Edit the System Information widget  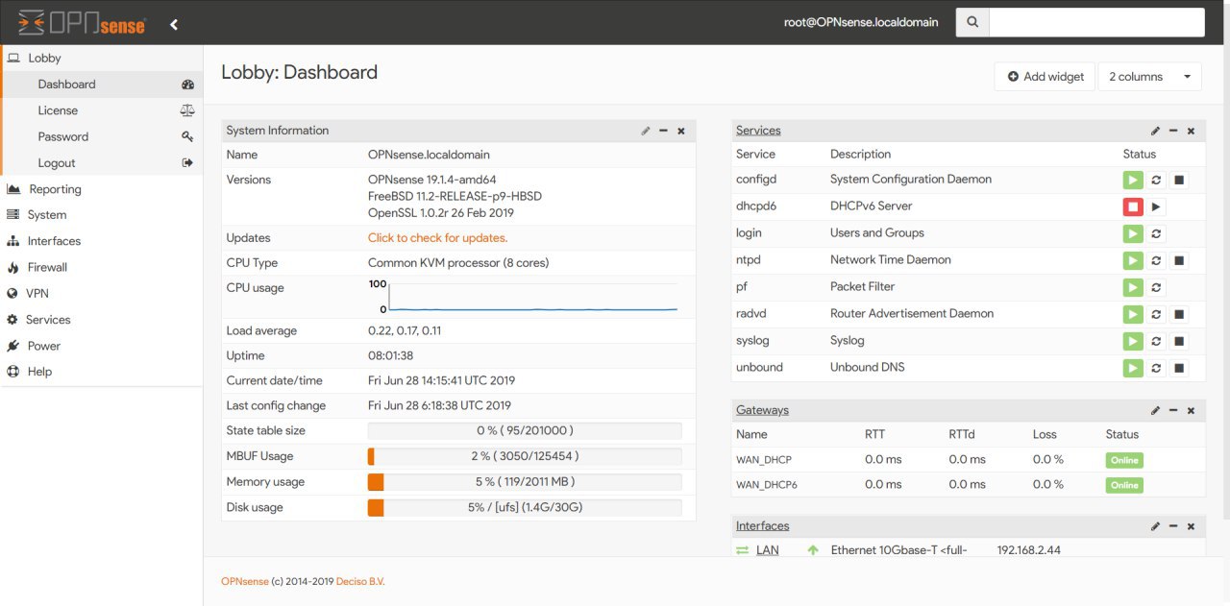pyautogui.click(x=646, y=131)
